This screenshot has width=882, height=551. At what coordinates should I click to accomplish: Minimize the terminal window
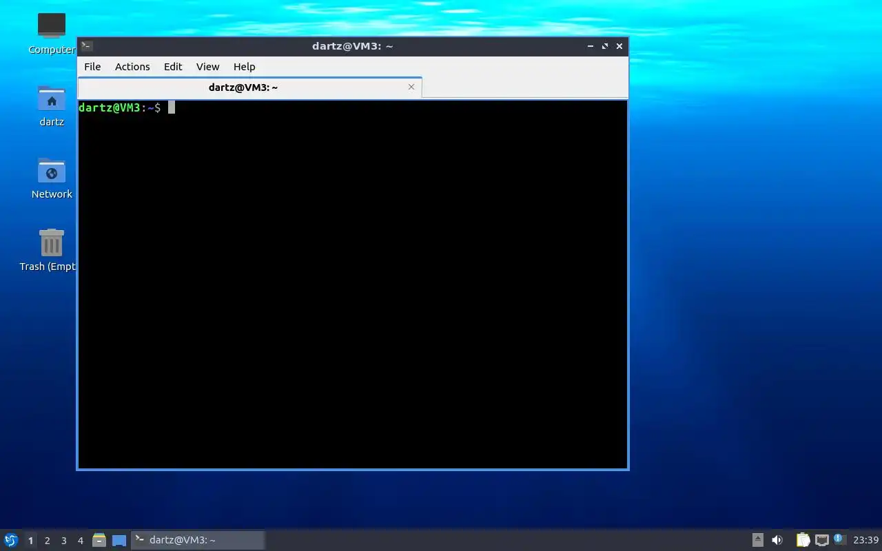click(x=591, y=46)
